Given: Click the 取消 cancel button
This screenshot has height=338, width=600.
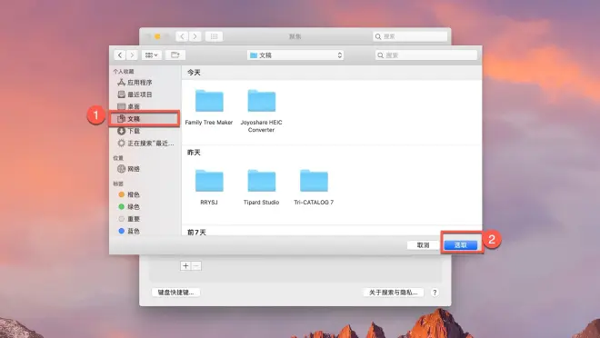Looking at the screenshot, I should [423, 245].
